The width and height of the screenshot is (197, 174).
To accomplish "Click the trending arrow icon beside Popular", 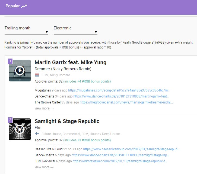I will (24, 6).
